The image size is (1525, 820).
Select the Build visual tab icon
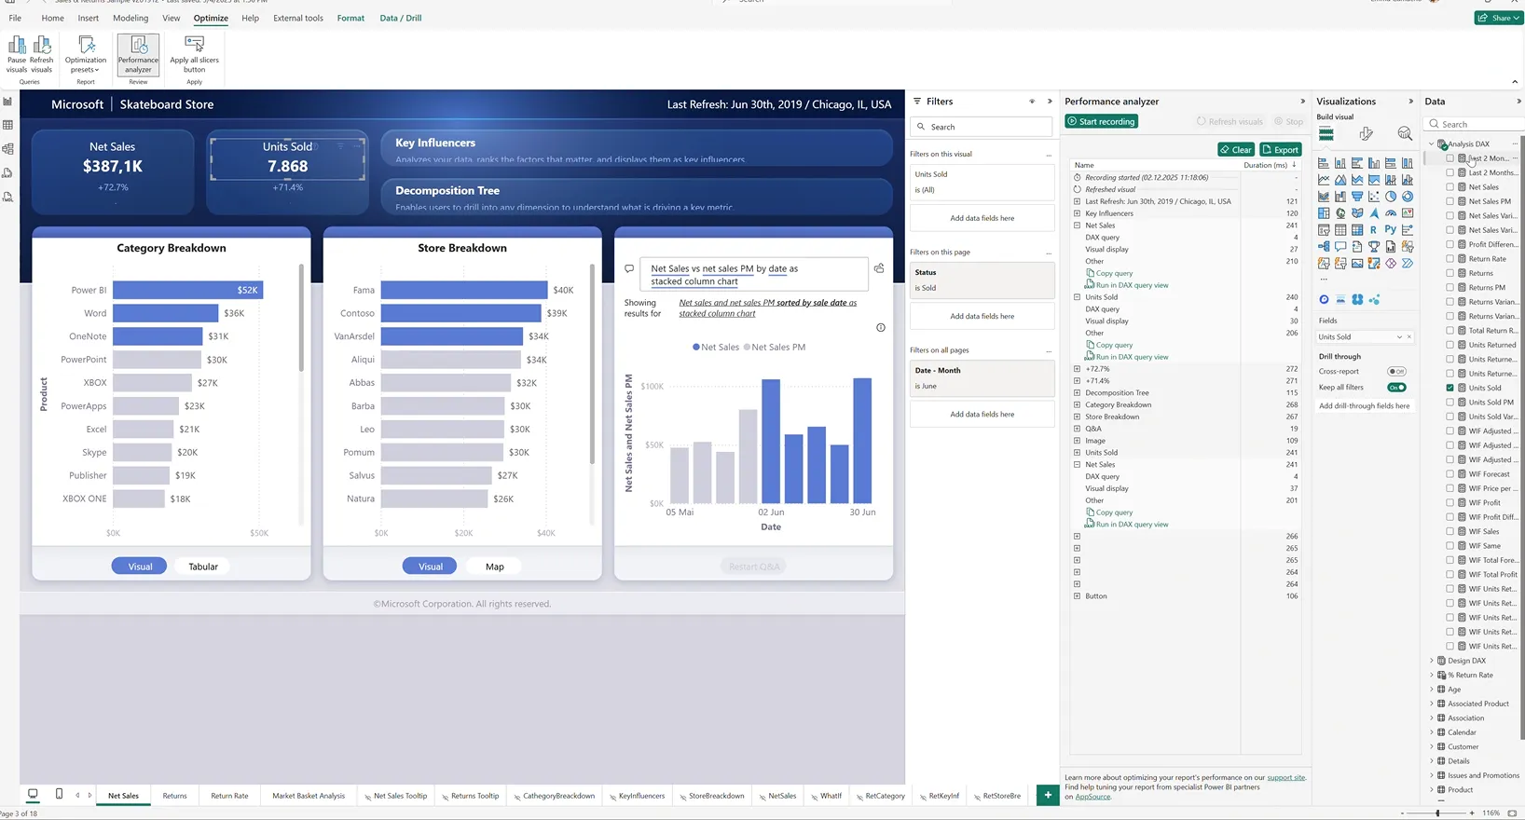click(1326, 134)
